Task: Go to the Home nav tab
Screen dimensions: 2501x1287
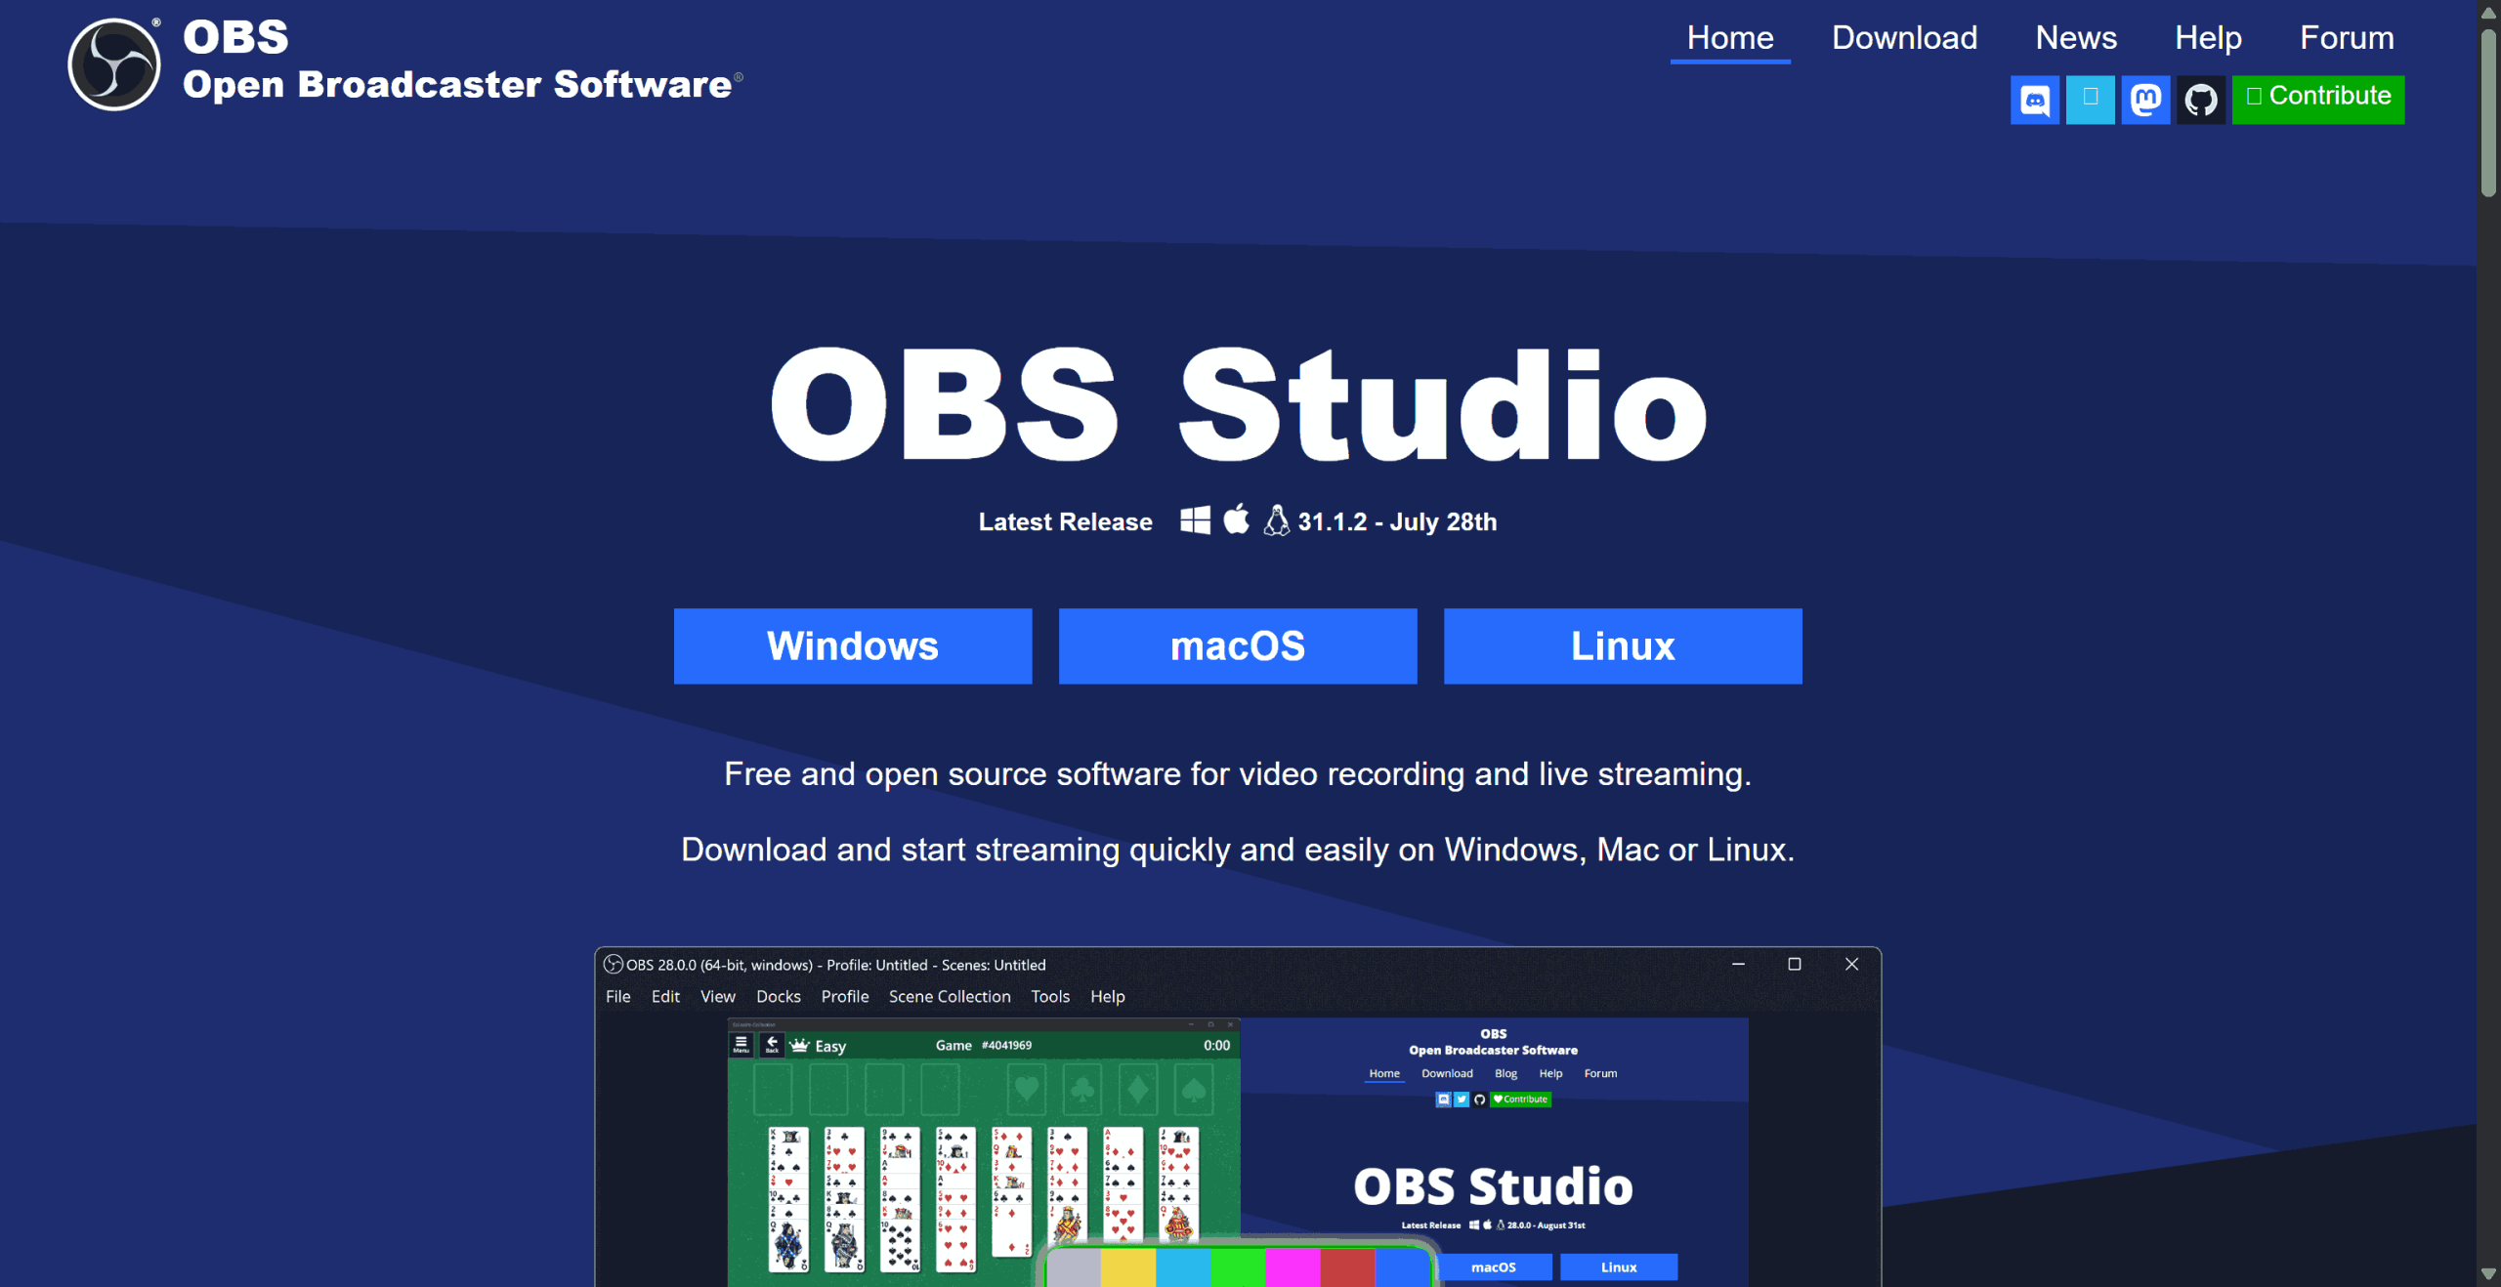Action: (1730, 38)
